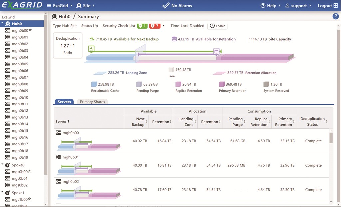Viewport: 341px width, 207px height.
Task: Click the star marker beside mgh0b00
Action: point(30,30)
